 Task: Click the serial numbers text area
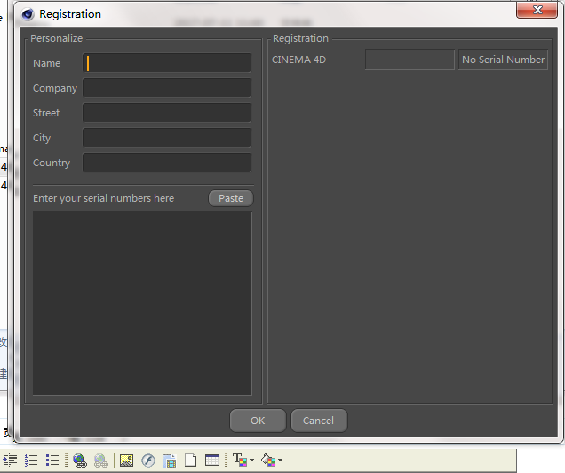click(142, 303)
